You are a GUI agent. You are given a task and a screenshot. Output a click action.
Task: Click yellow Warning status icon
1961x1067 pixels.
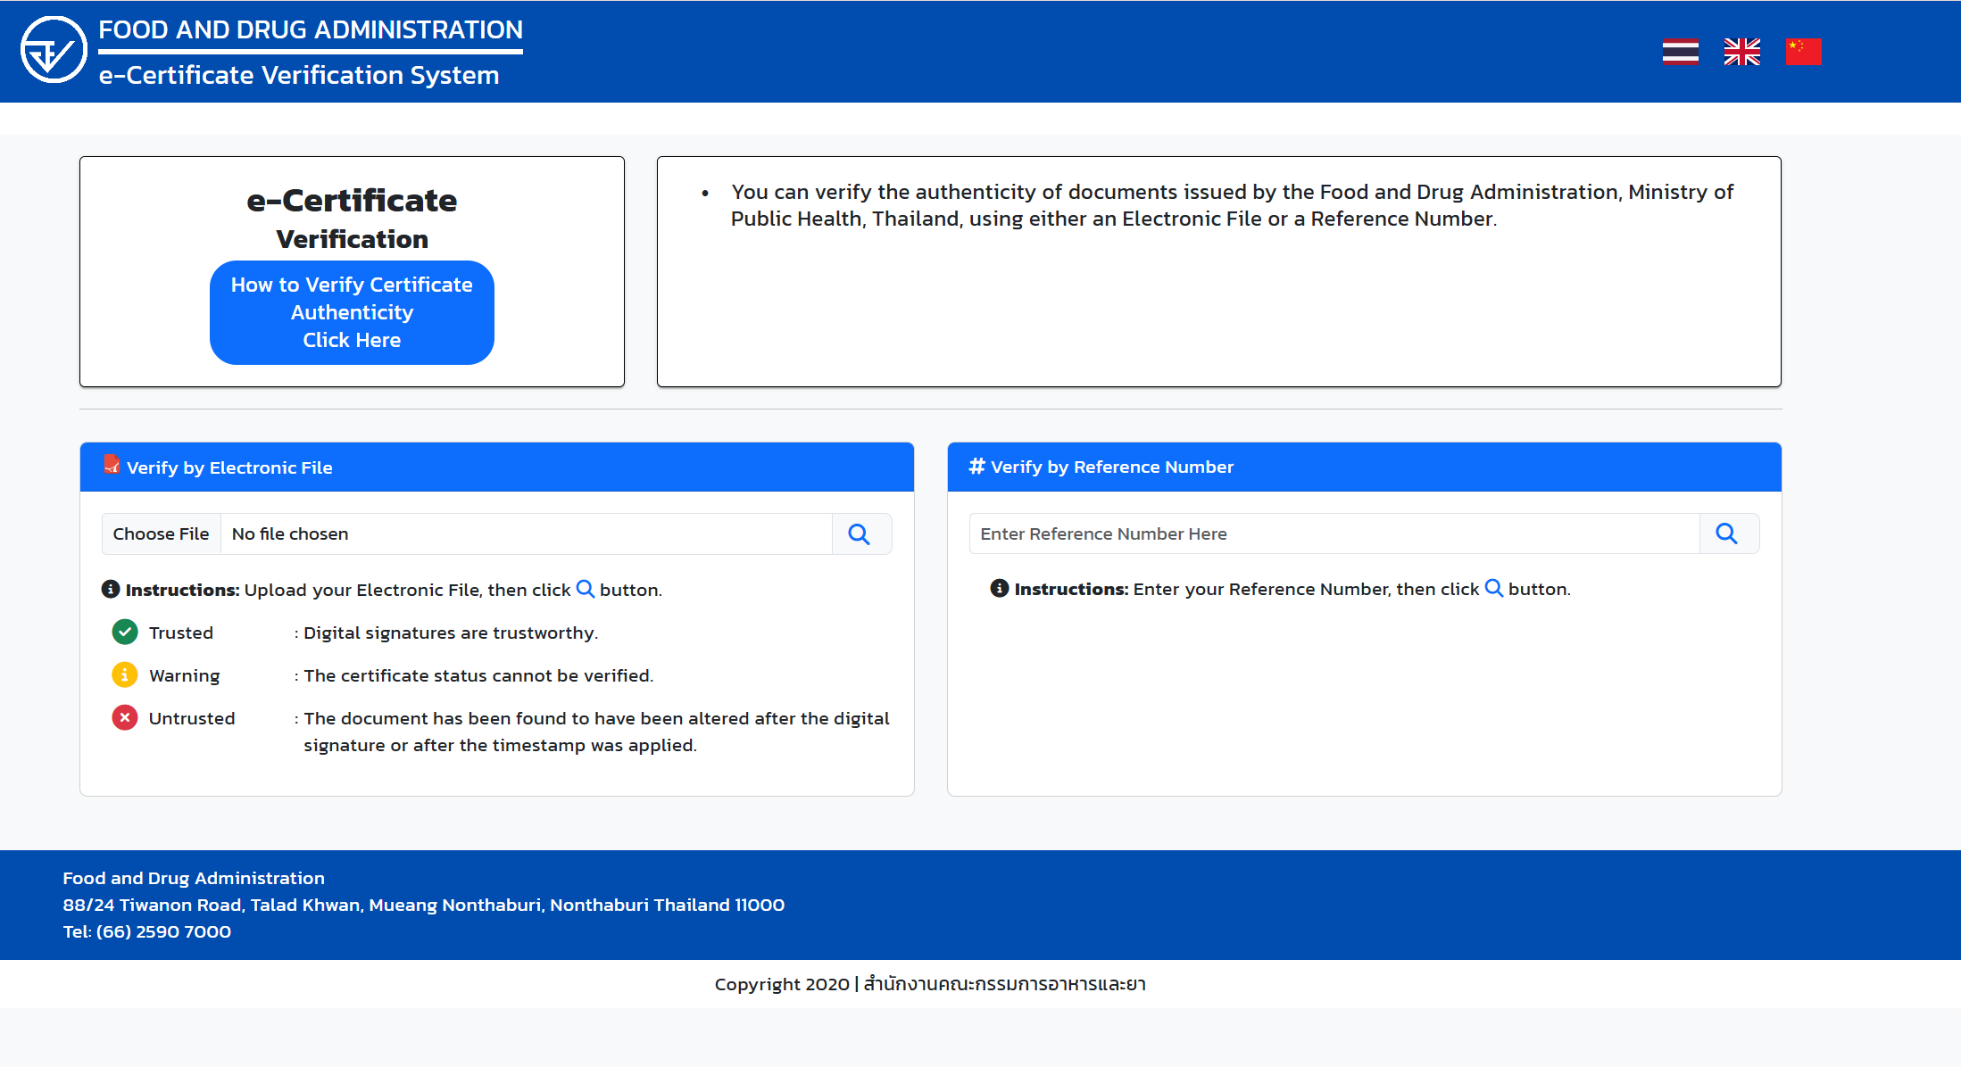coord(125,675)
